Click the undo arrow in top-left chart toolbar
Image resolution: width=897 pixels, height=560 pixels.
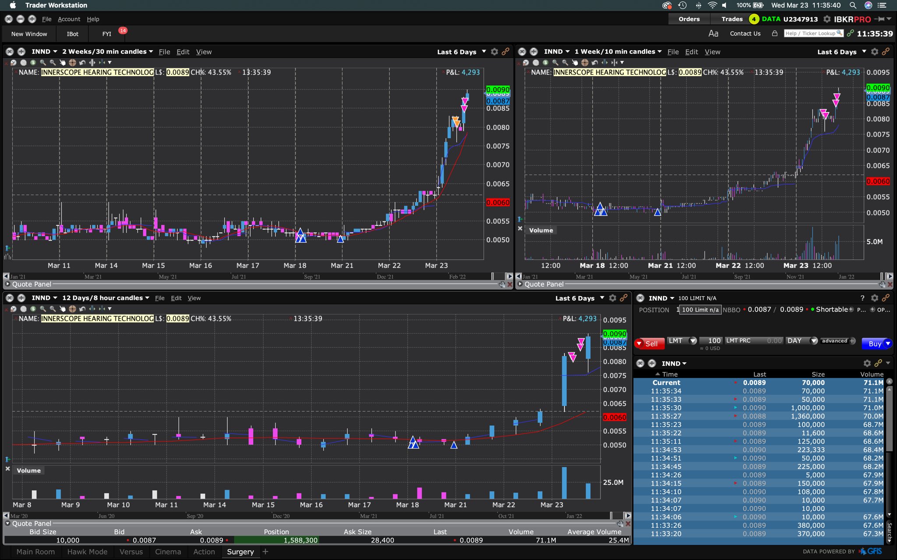tap(82, 63)
